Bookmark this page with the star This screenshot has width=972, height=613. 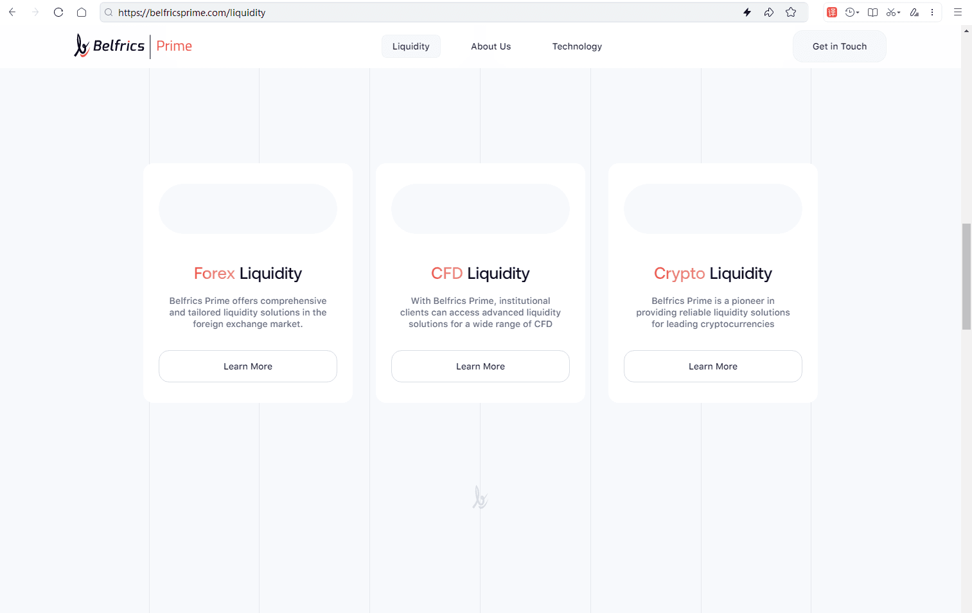click(x=791, y=12)
